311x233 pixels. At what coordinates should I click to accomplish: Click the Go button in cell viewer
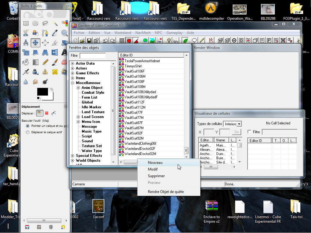point(237,132)
